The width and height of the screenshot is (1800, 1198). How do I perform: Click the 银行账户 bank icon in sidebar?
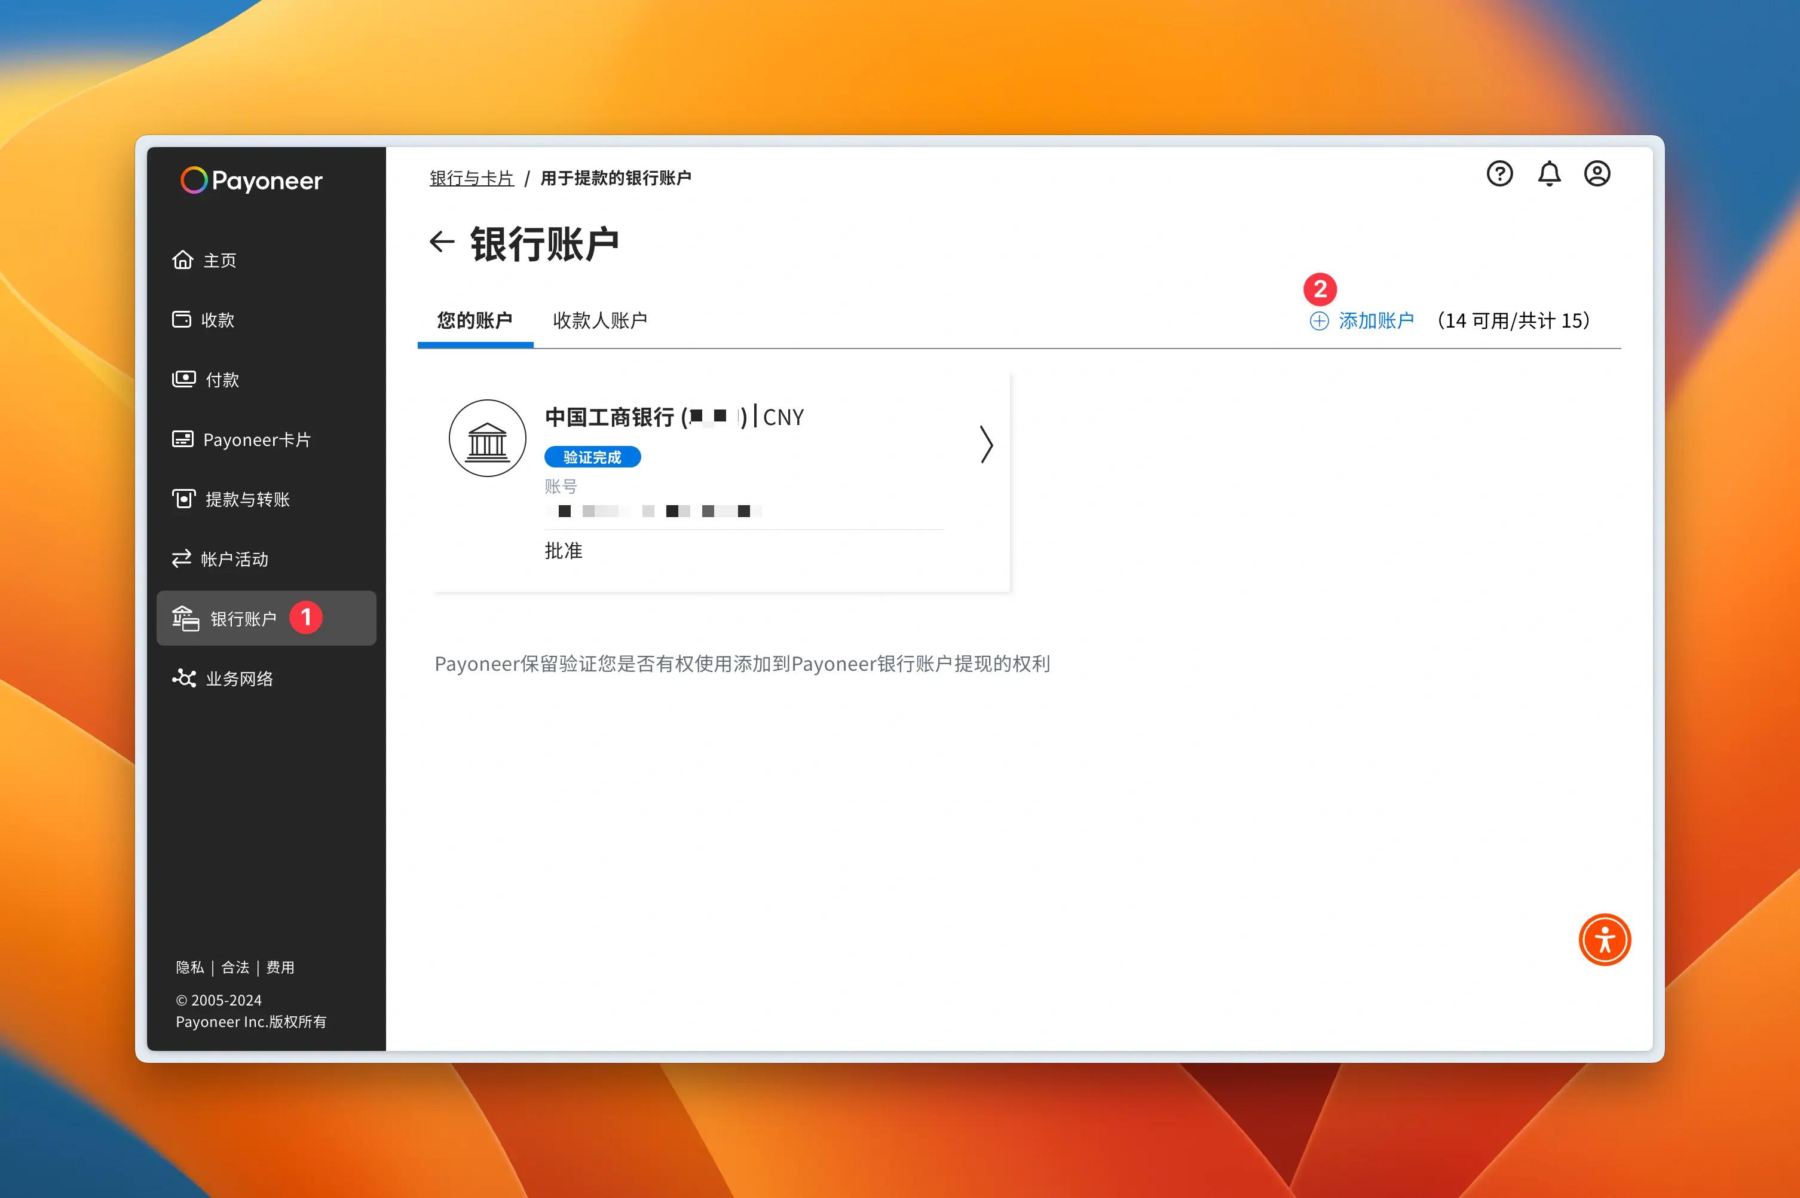tap(185, 618)
